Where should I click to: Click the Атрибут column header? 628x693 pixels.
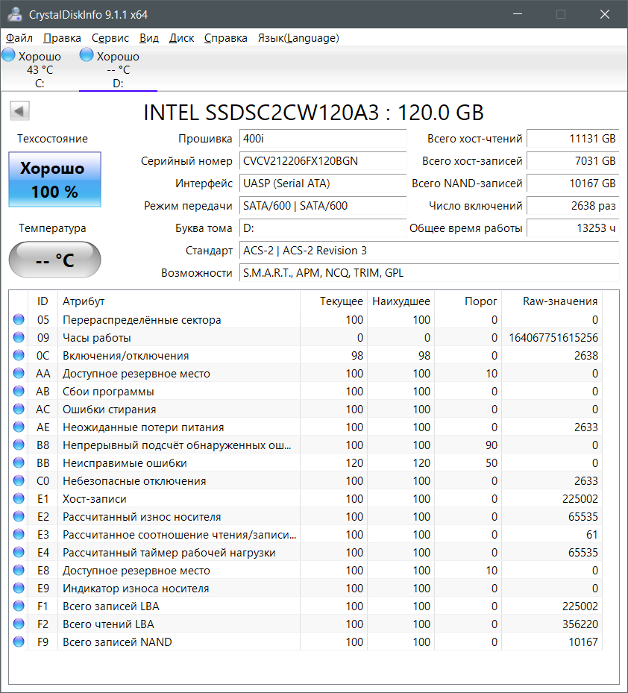[179, 301]
